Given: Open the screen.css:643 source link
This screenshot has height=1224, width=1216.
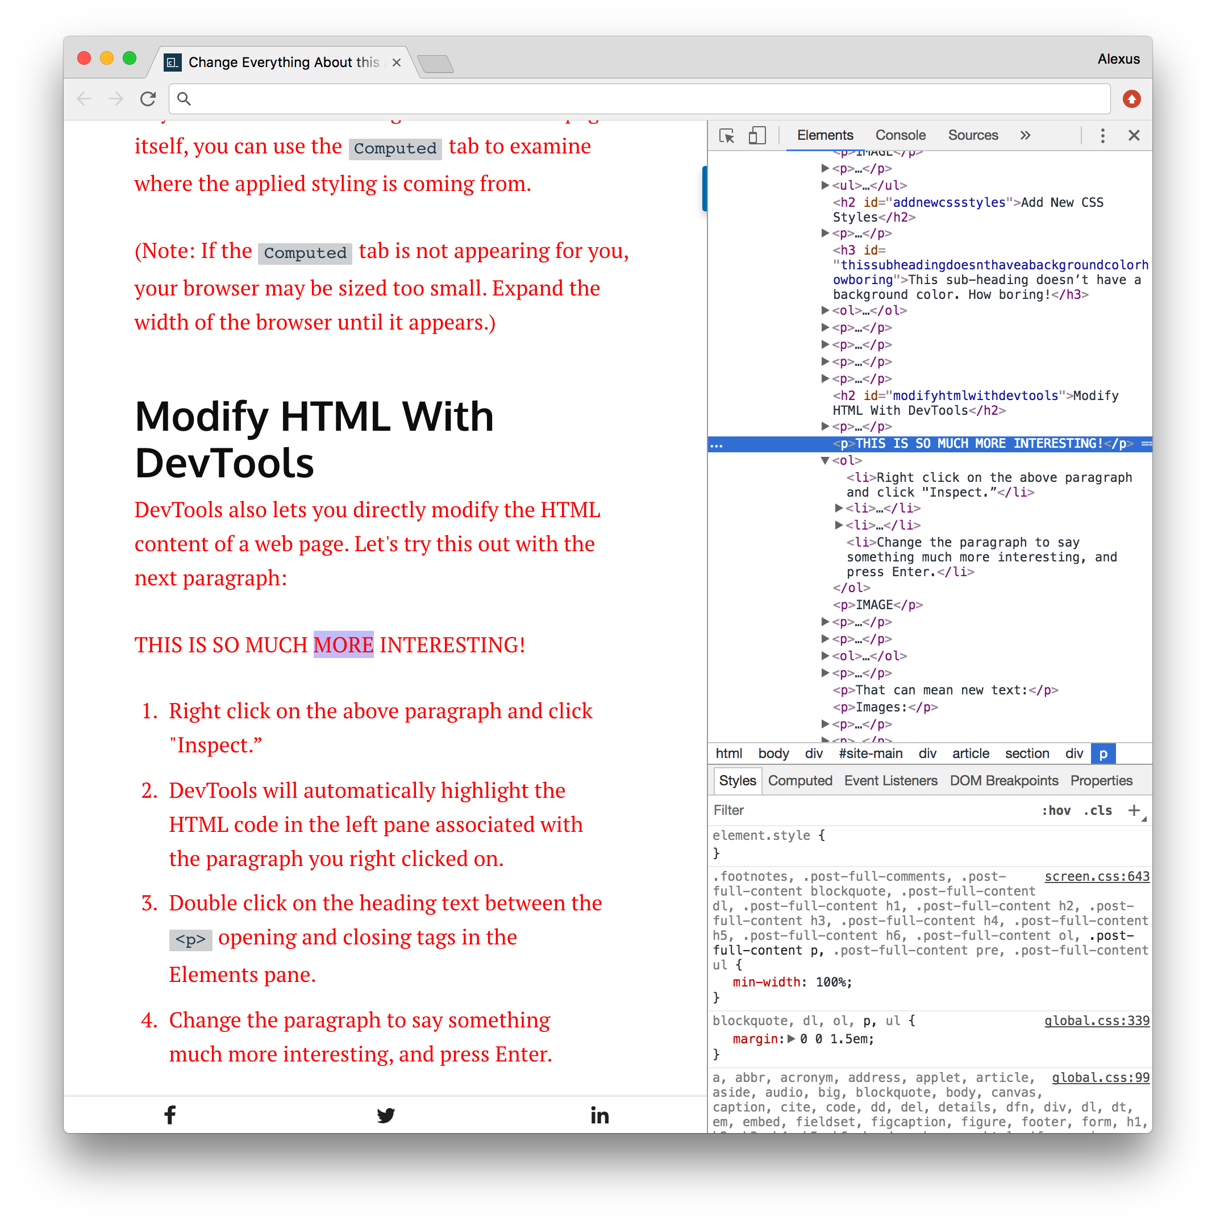Looking at the screenshot, I should pyautogui.click(x=1096, y=876).
